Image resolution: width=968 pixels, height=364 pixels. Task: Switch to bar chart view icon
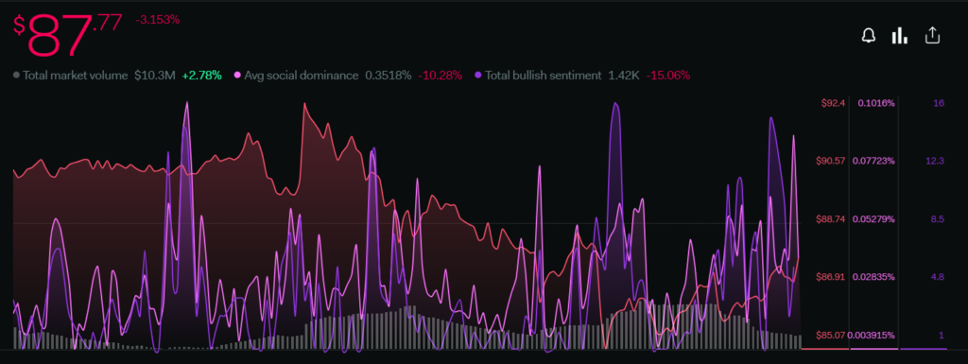click(900, 36)
